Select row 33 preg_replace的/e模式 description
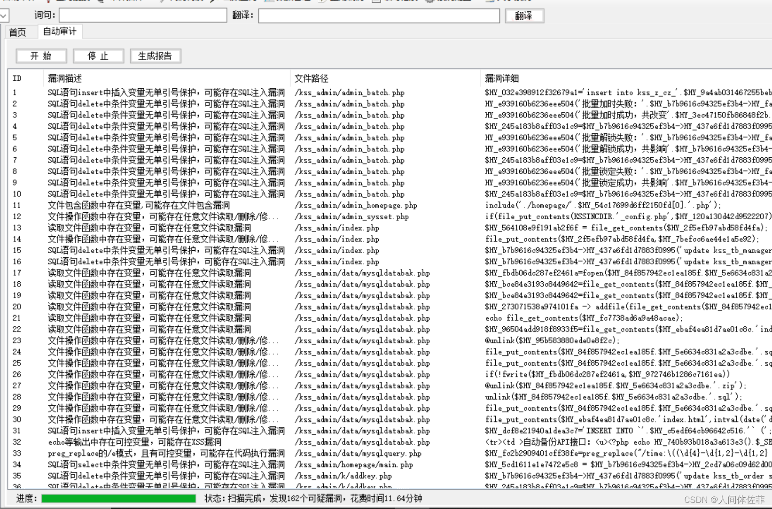772x509 pixels. click(x=166, y=453)
